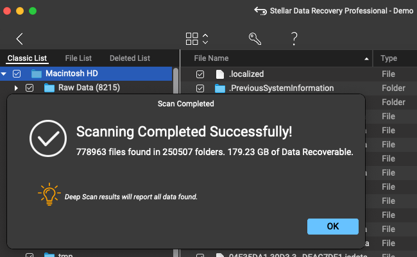The width and height of the screenshot is (417, 257).
Task: Open help via the question mark icon
Action: click(294, 39)
